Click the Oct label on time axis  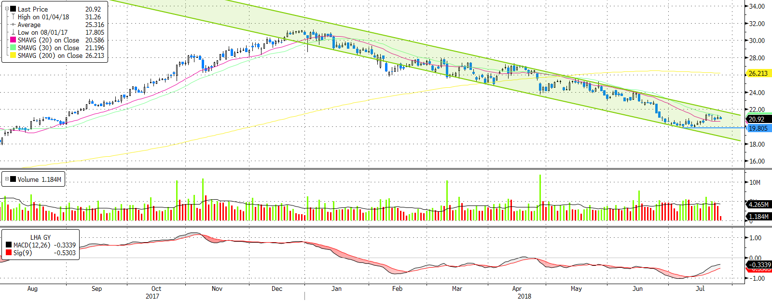[156, 288]
